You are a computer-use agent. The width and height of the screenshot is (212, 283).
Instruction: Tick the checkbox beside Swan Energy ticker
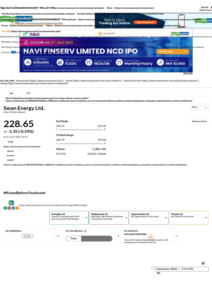tap(153, 268)
